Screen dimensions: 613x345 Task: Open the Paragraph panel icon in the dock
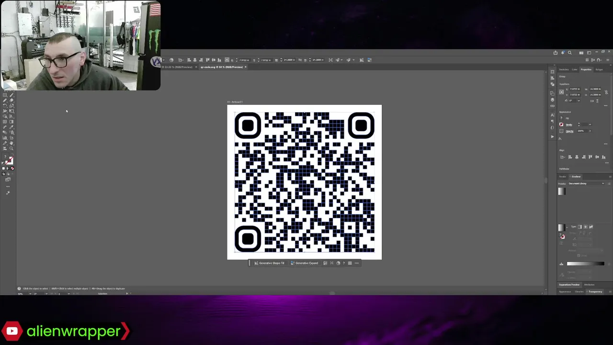point(552,121)
